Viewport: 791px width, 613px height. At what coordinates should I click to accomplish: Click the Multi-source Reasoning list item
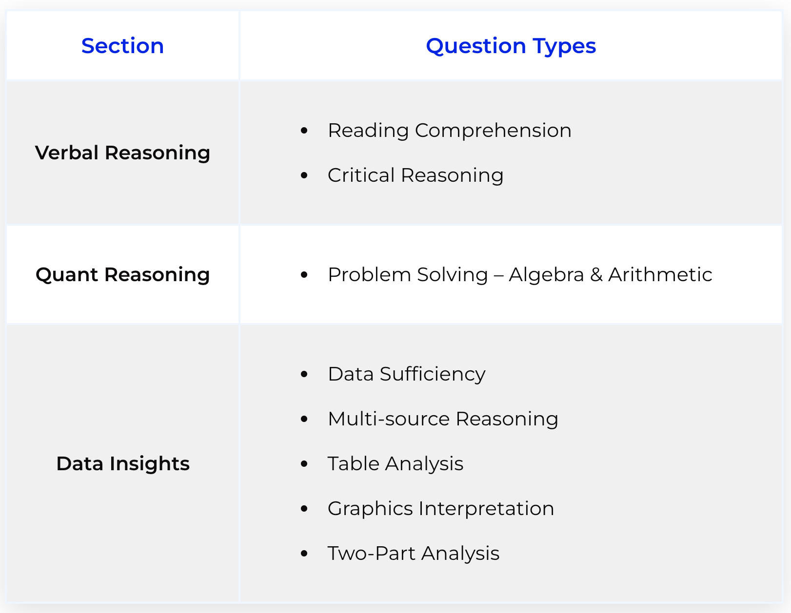[443, 419]
